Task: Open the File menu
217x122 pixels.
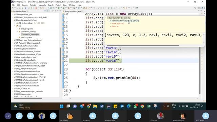Action: click(13, 5)
